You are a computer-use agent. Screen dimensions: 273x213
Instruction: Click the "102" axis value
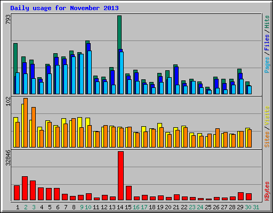(x=8, y=102)
